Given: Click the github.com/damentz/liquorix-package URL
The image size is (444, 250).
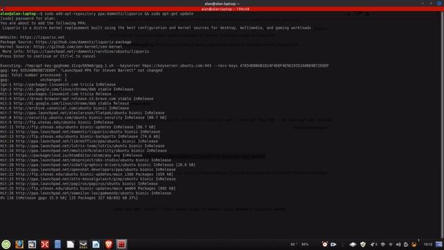Looking at the screenshot, I should 83,42.
